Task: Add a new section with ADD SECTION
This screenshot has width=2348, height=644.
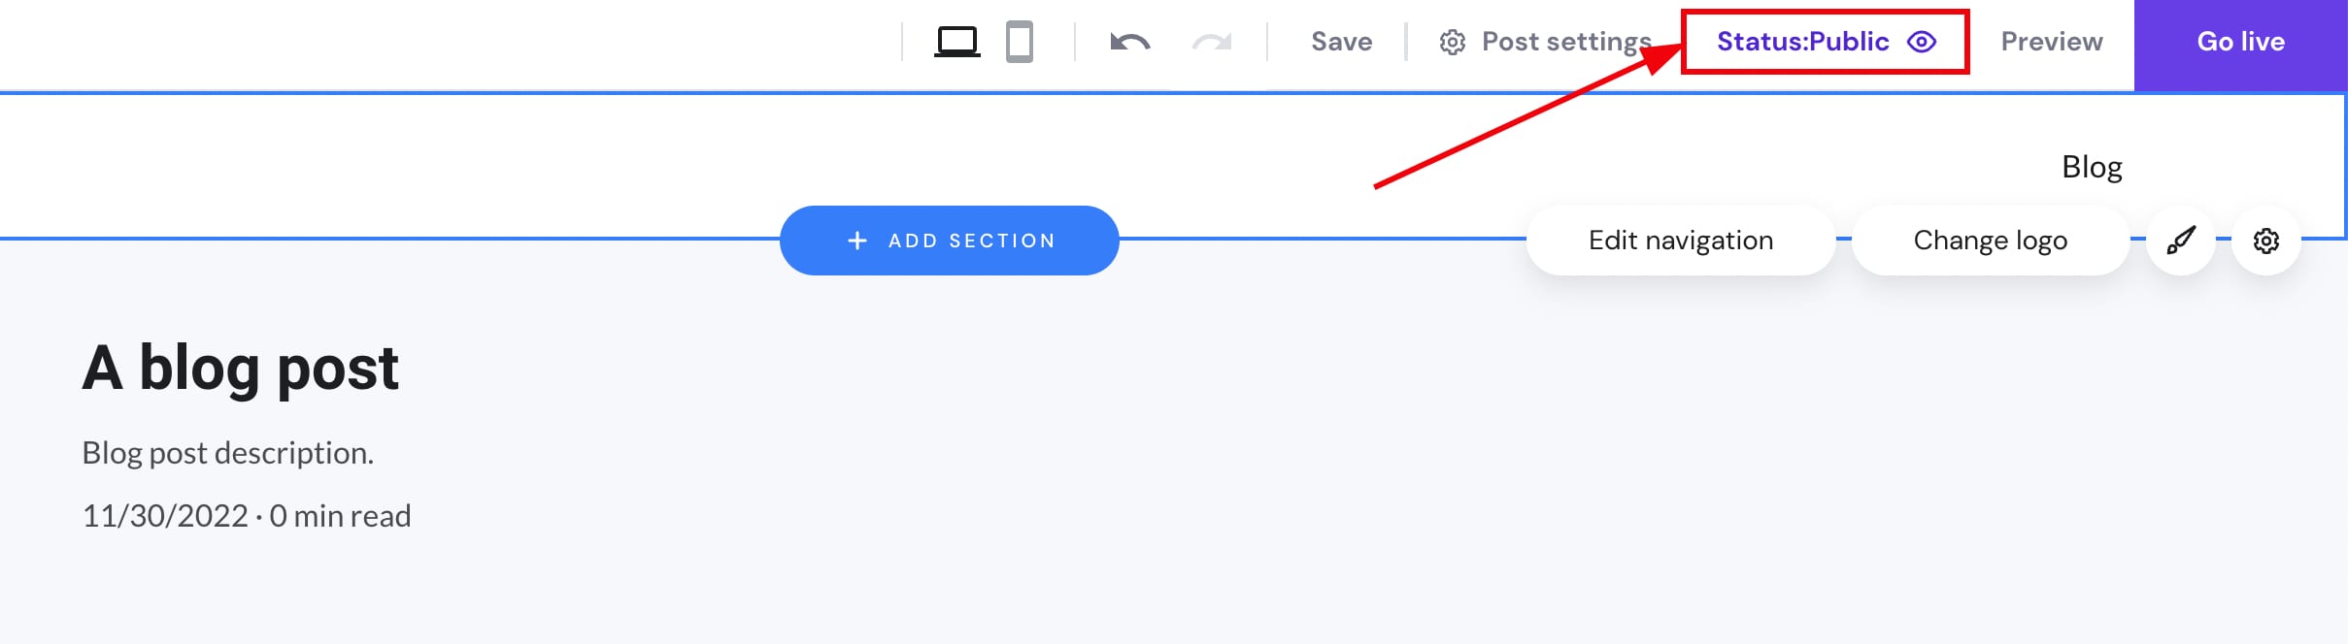Action: click(x=949, y=240)
